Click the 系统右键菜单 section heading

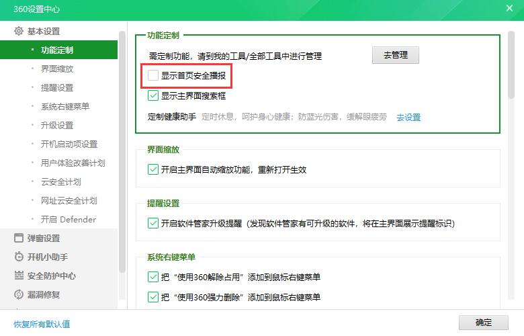(171, 257)
